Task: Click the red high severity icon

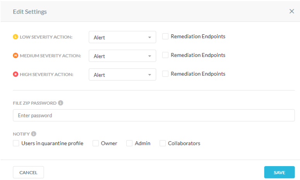Action: click(x=16, y=74)
